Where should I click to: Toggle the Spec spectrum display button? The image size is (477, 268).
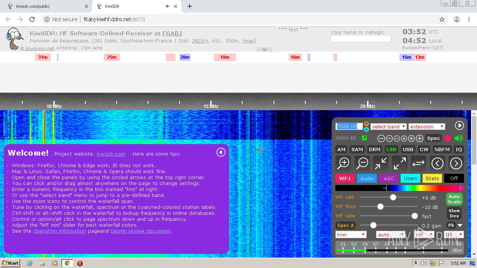click(433, 138)
